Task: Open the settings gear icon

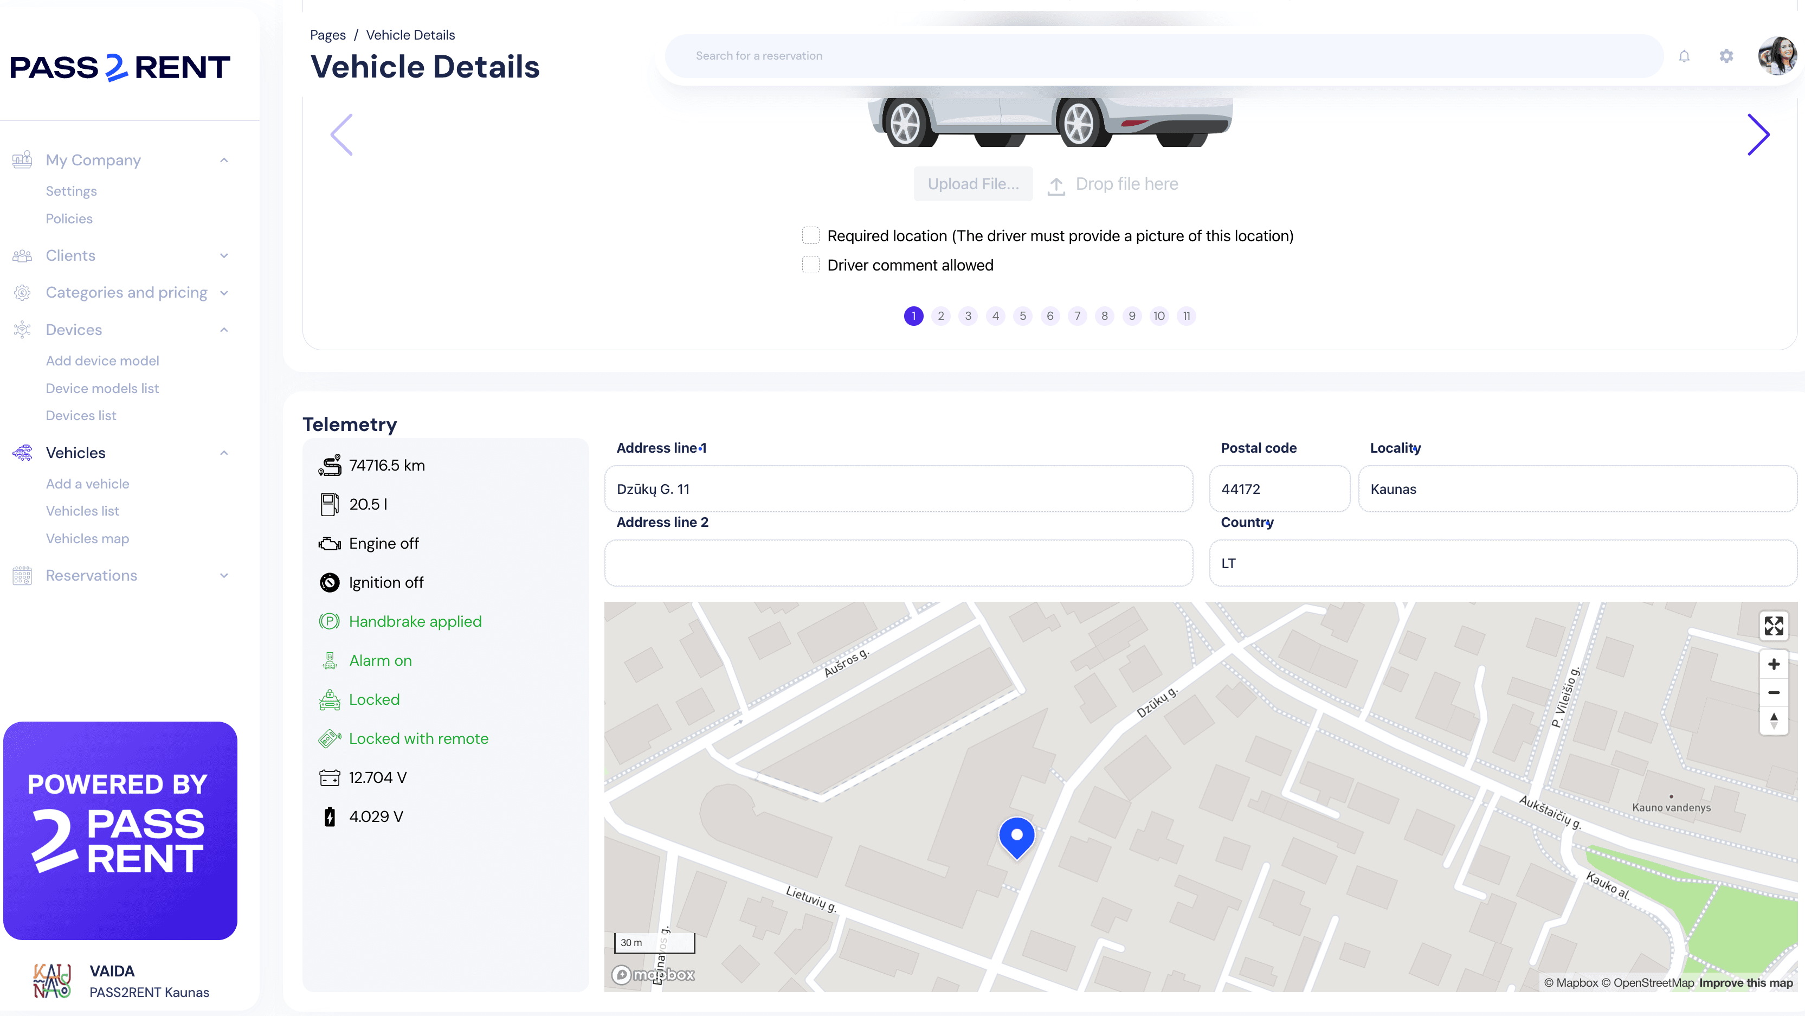Action: click(x=1726, y=56)
